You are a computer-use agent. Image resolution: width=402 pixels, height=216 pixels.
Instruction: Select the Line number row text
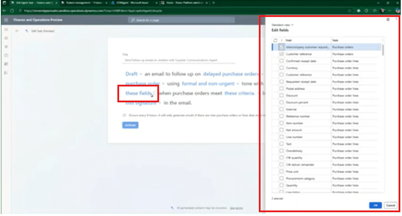294,137
